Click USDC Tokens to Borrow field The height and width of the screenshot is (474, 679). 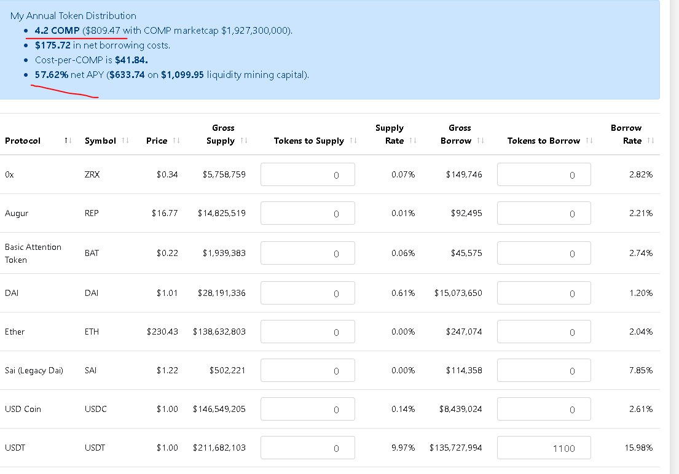[544, 409]
